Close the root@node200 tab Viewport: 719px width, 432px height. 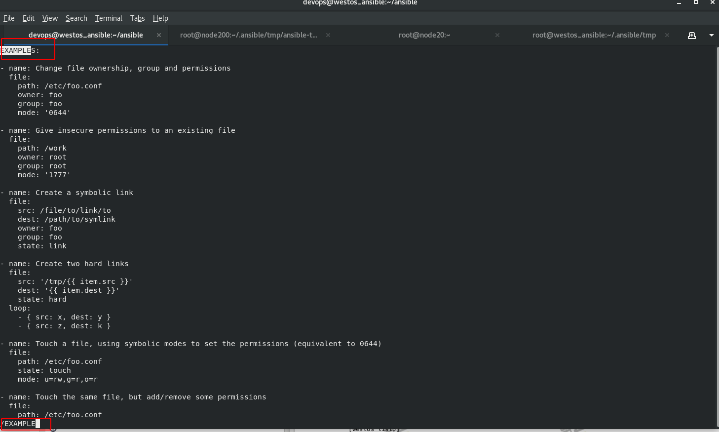[x=328, y=35]
